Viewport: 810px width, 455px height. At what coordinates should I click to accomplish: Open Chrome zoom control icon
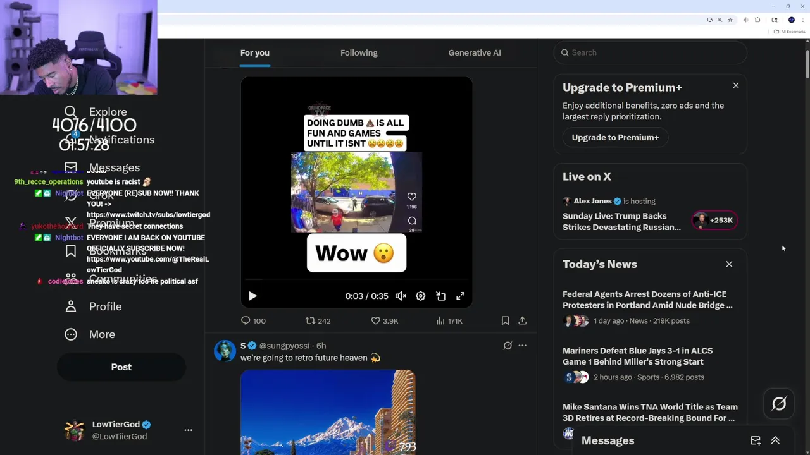pos(720,20)
